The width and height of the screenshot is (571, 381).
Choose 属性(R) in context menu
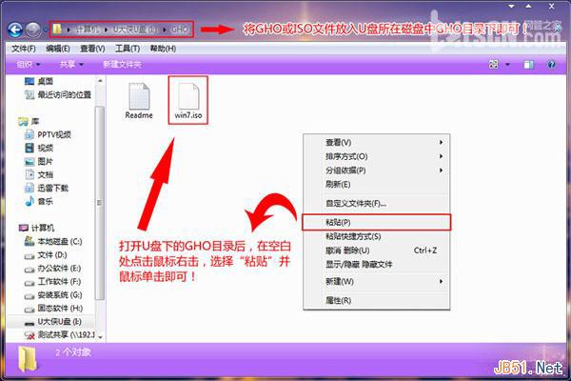(x=377, y=300)
